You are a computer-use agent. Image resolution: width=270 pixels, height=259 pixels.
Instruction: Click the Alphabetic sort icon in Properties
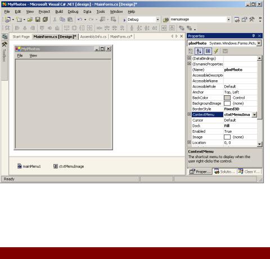click(x=199, y=51)
